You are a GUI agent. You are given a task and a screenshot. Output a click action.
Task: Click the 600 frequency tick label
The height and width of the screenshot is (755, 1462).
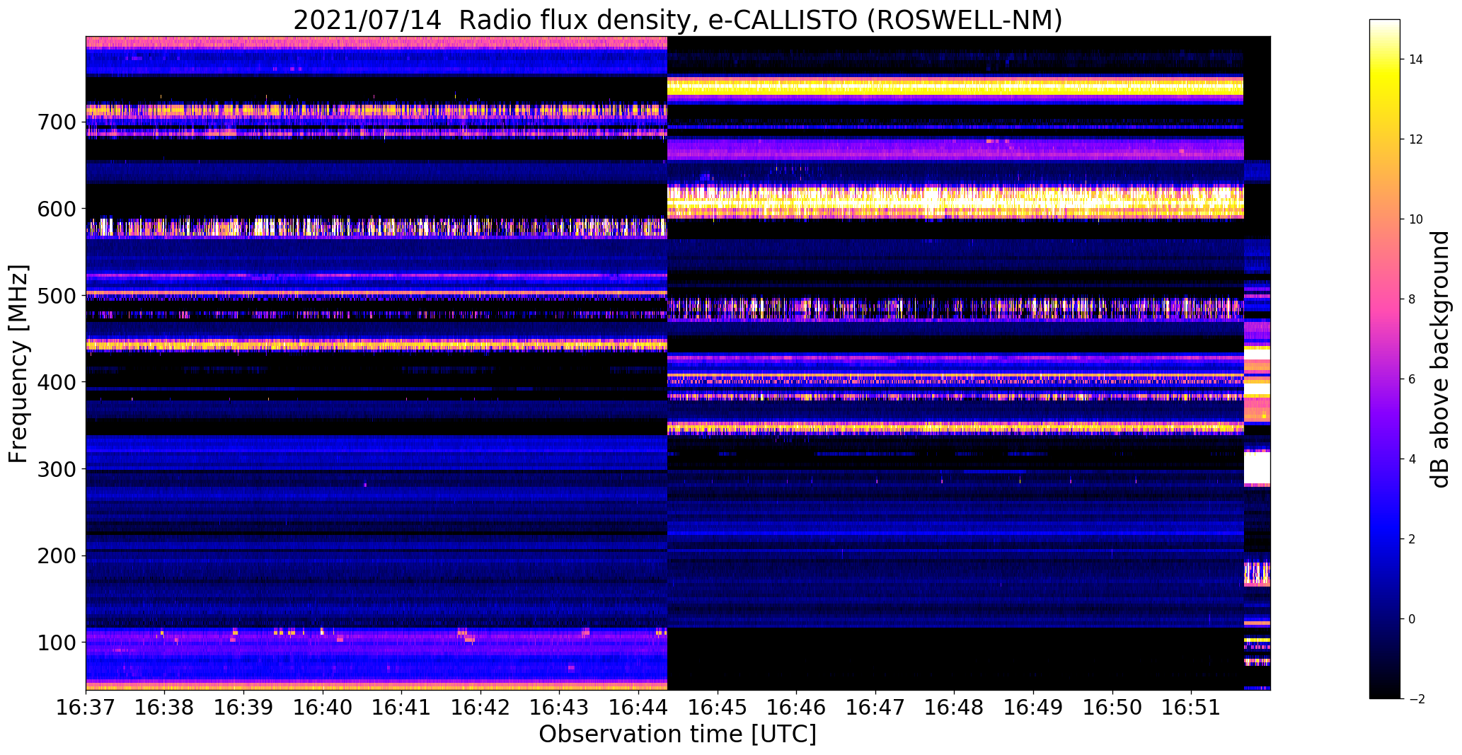point(55,209)
